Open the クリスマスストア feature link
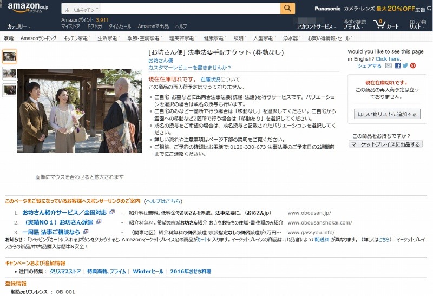433x296 pixels. (x=65, y=272)
